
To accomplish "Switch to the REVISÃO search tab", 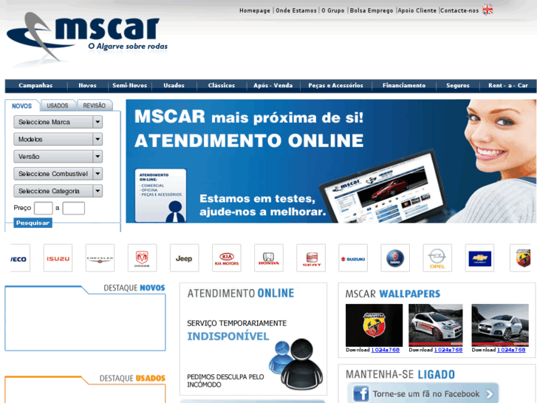I will pyautogui.click(x=95, y=106).
